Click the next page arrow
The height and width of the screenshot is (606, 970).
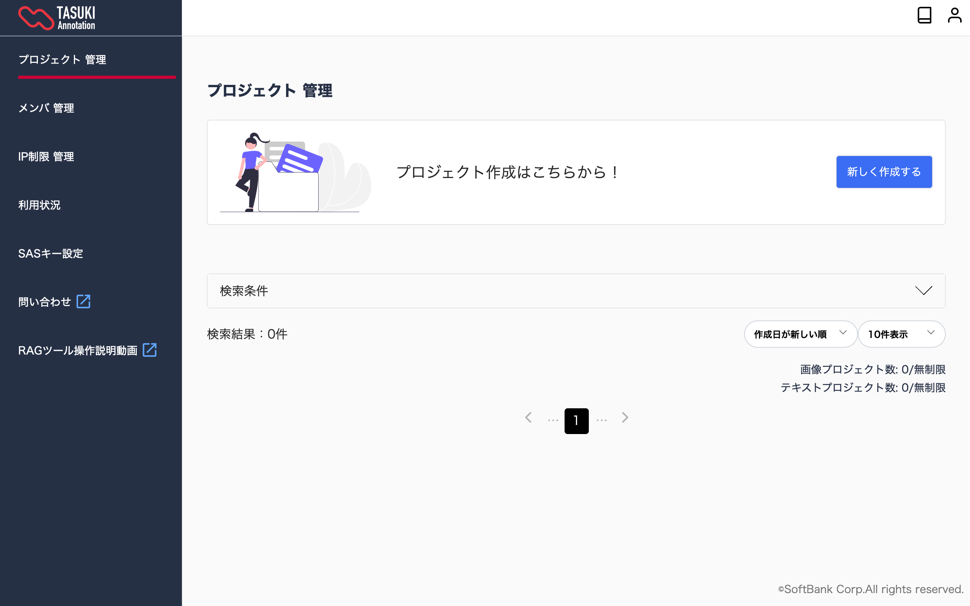[x=625, y=418]
